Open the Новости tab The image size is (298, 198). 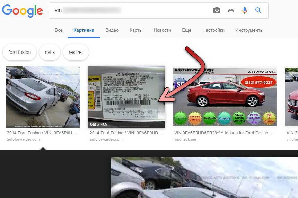click(162, 30)
